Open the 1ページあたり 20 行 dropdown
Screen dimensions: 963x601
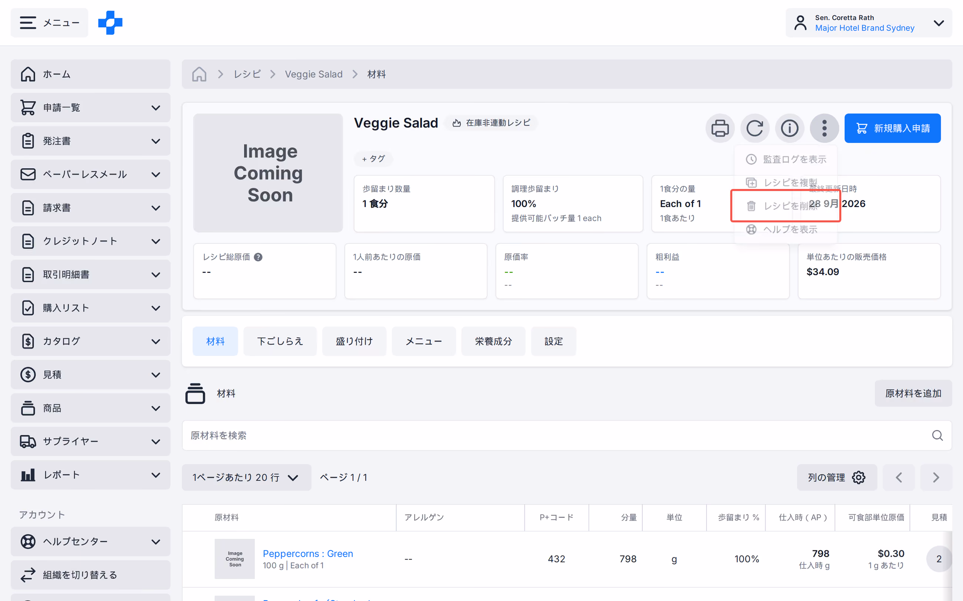(246, 477)
